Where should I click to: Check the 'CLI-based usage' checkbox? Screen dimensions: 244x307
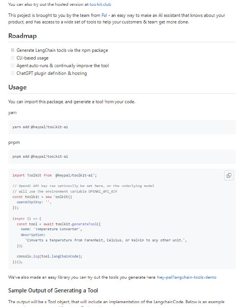pos(12,58)
